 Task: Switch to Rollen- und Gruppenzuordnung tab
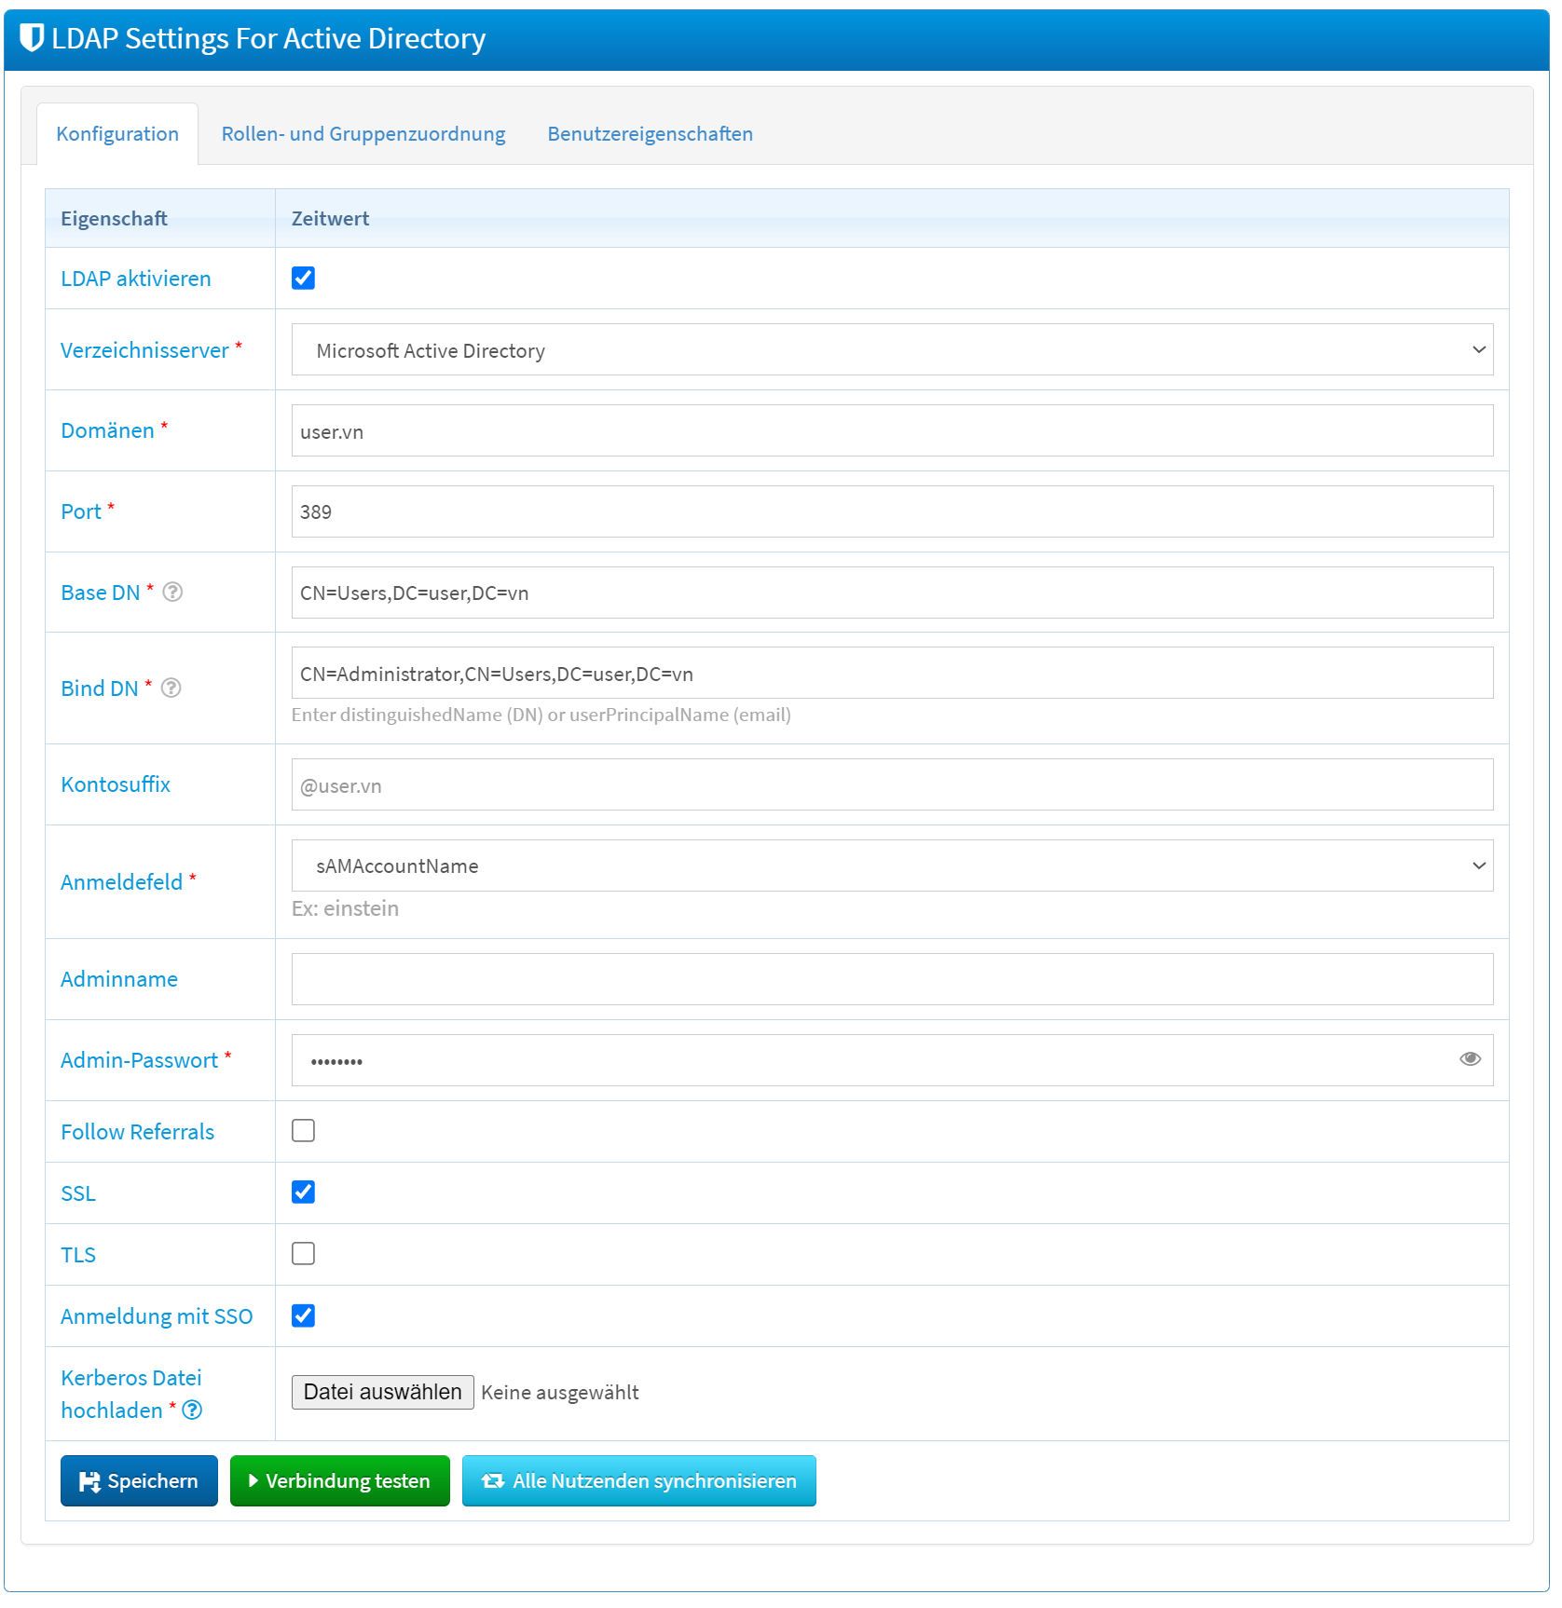click(363, 134)
